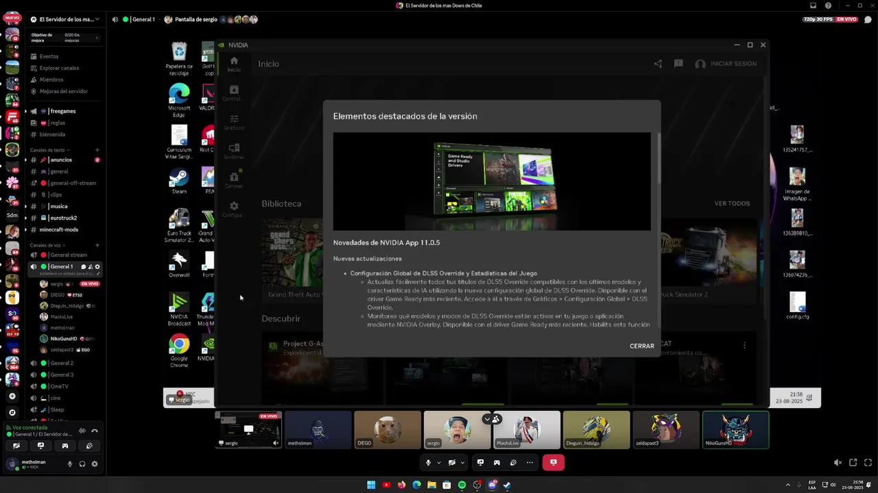This screenshot has height=493, width=878.
Task: Open General 1 voice channel settings gear
Action: tap(97, 266)
